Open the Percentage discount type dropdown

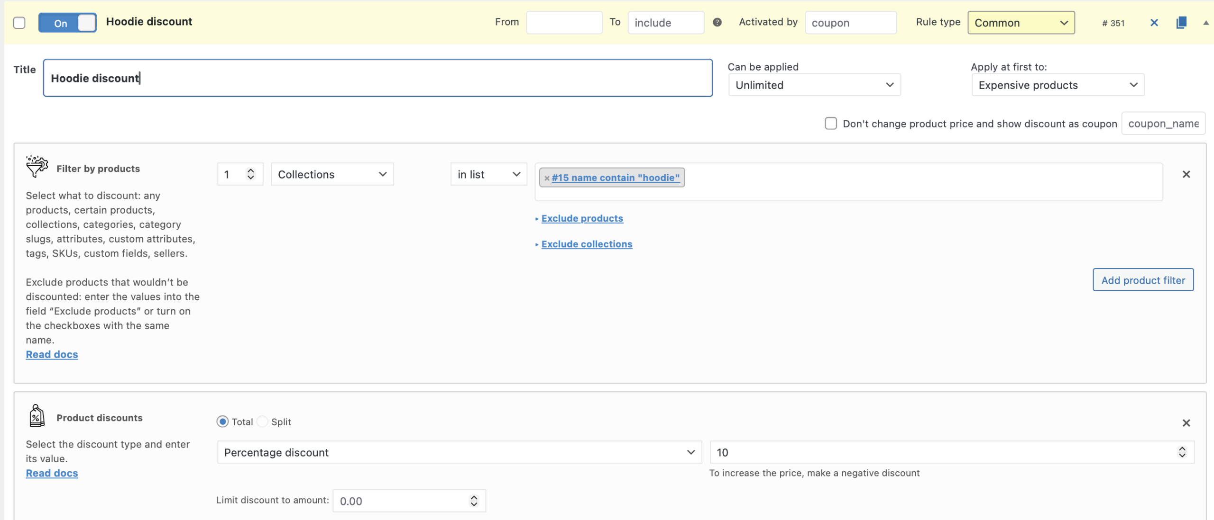coord(459,452)
